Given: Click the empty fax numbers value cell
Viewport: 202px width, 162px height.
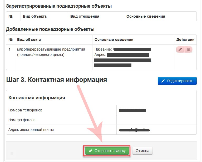Looking at the screenshot, I should [x=156, y=120].
